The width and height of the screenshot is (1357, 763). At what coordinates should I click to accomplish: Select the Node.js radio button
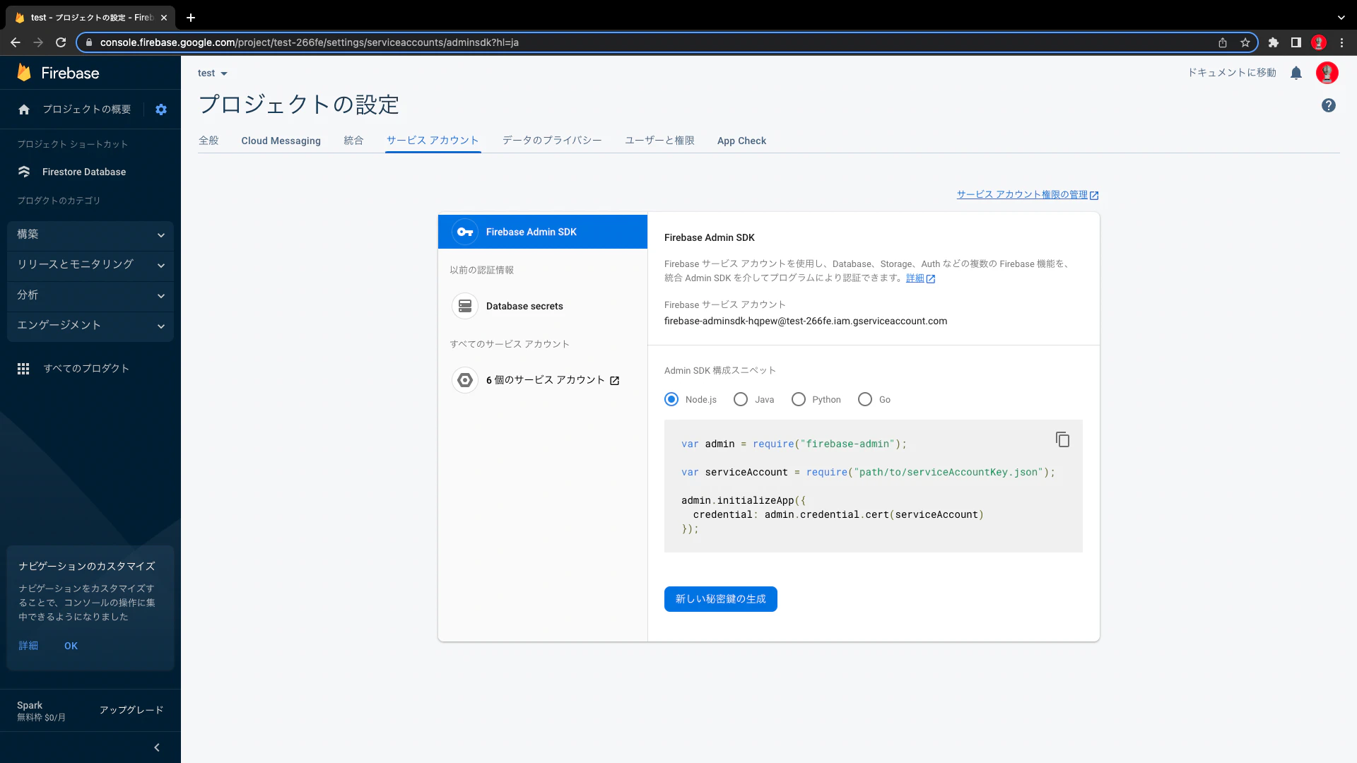[x=671, y=400]
